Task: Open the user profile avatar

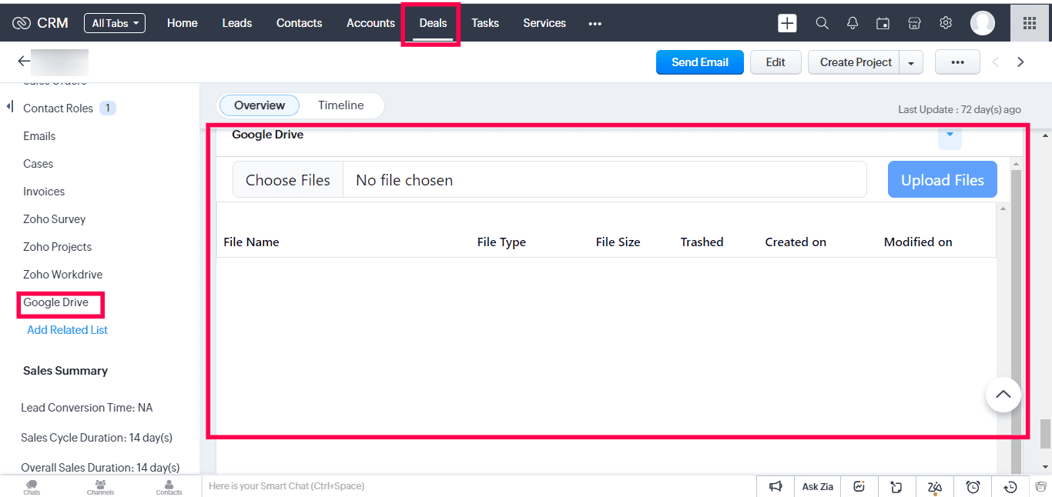Action: (x=983, y=23)
